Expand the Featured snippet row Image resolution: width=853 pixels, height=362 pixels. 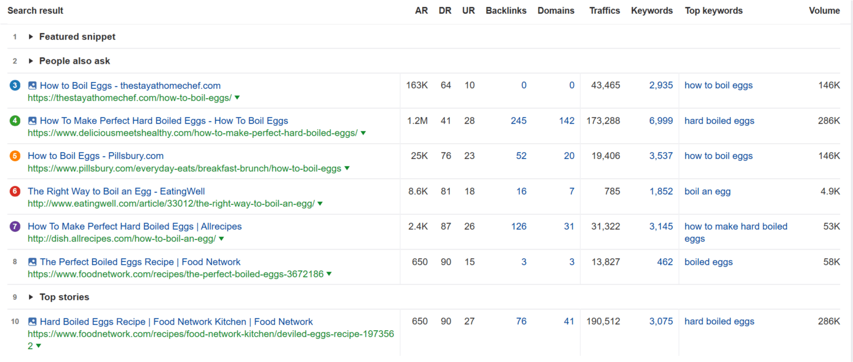click(31, 37)
